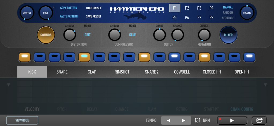Click COPY PATTERN

tap(69, 8)
